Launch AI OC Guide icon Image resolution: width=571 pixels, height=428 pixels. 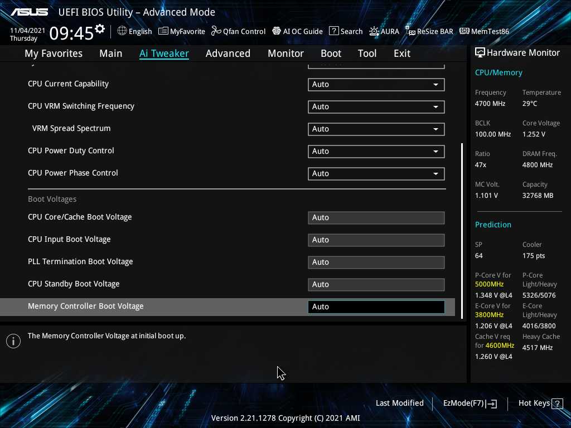click(x=277, y=31)
